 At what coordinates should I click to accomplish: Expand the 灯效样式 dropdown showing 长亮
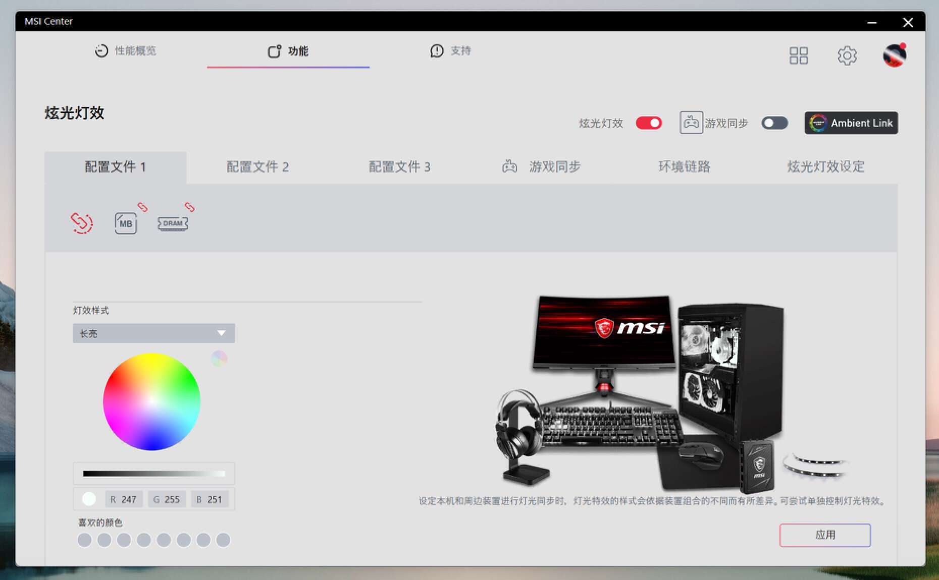pyautogui.click(x=153, y=333)
